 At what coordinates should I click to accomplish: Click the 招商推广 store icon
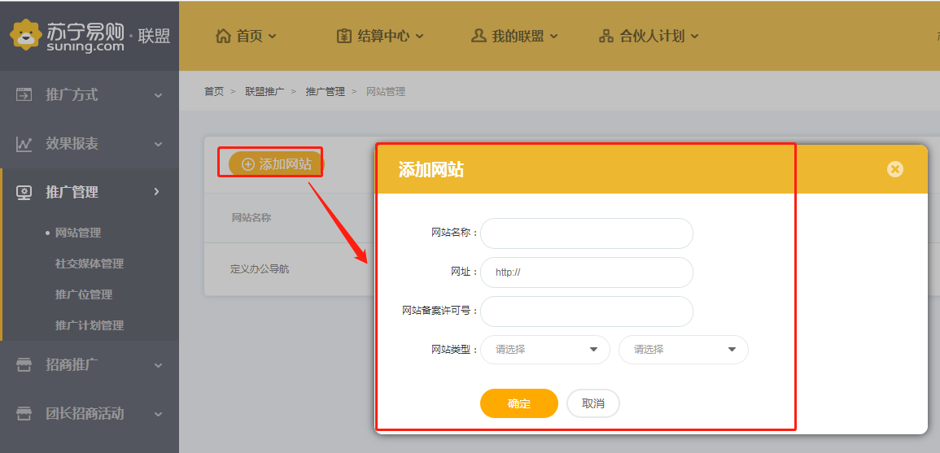coord(24,364)
